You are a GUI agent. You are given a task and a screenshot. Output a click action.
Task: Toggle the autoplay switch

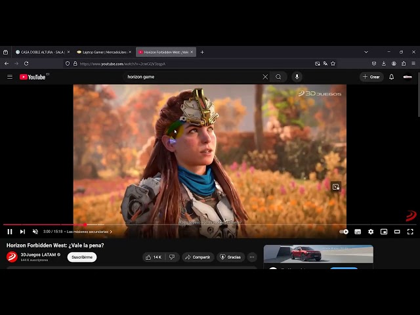(344, 232)
